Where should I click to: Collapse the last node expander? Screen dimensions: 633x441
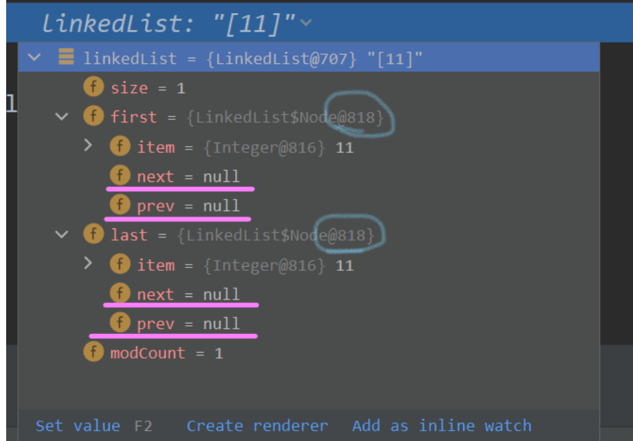62,235
